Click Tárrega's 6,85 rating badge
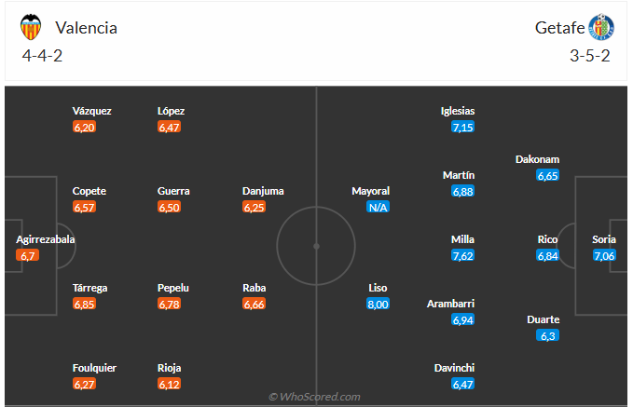The image size is (633, 407). (85, 304)
